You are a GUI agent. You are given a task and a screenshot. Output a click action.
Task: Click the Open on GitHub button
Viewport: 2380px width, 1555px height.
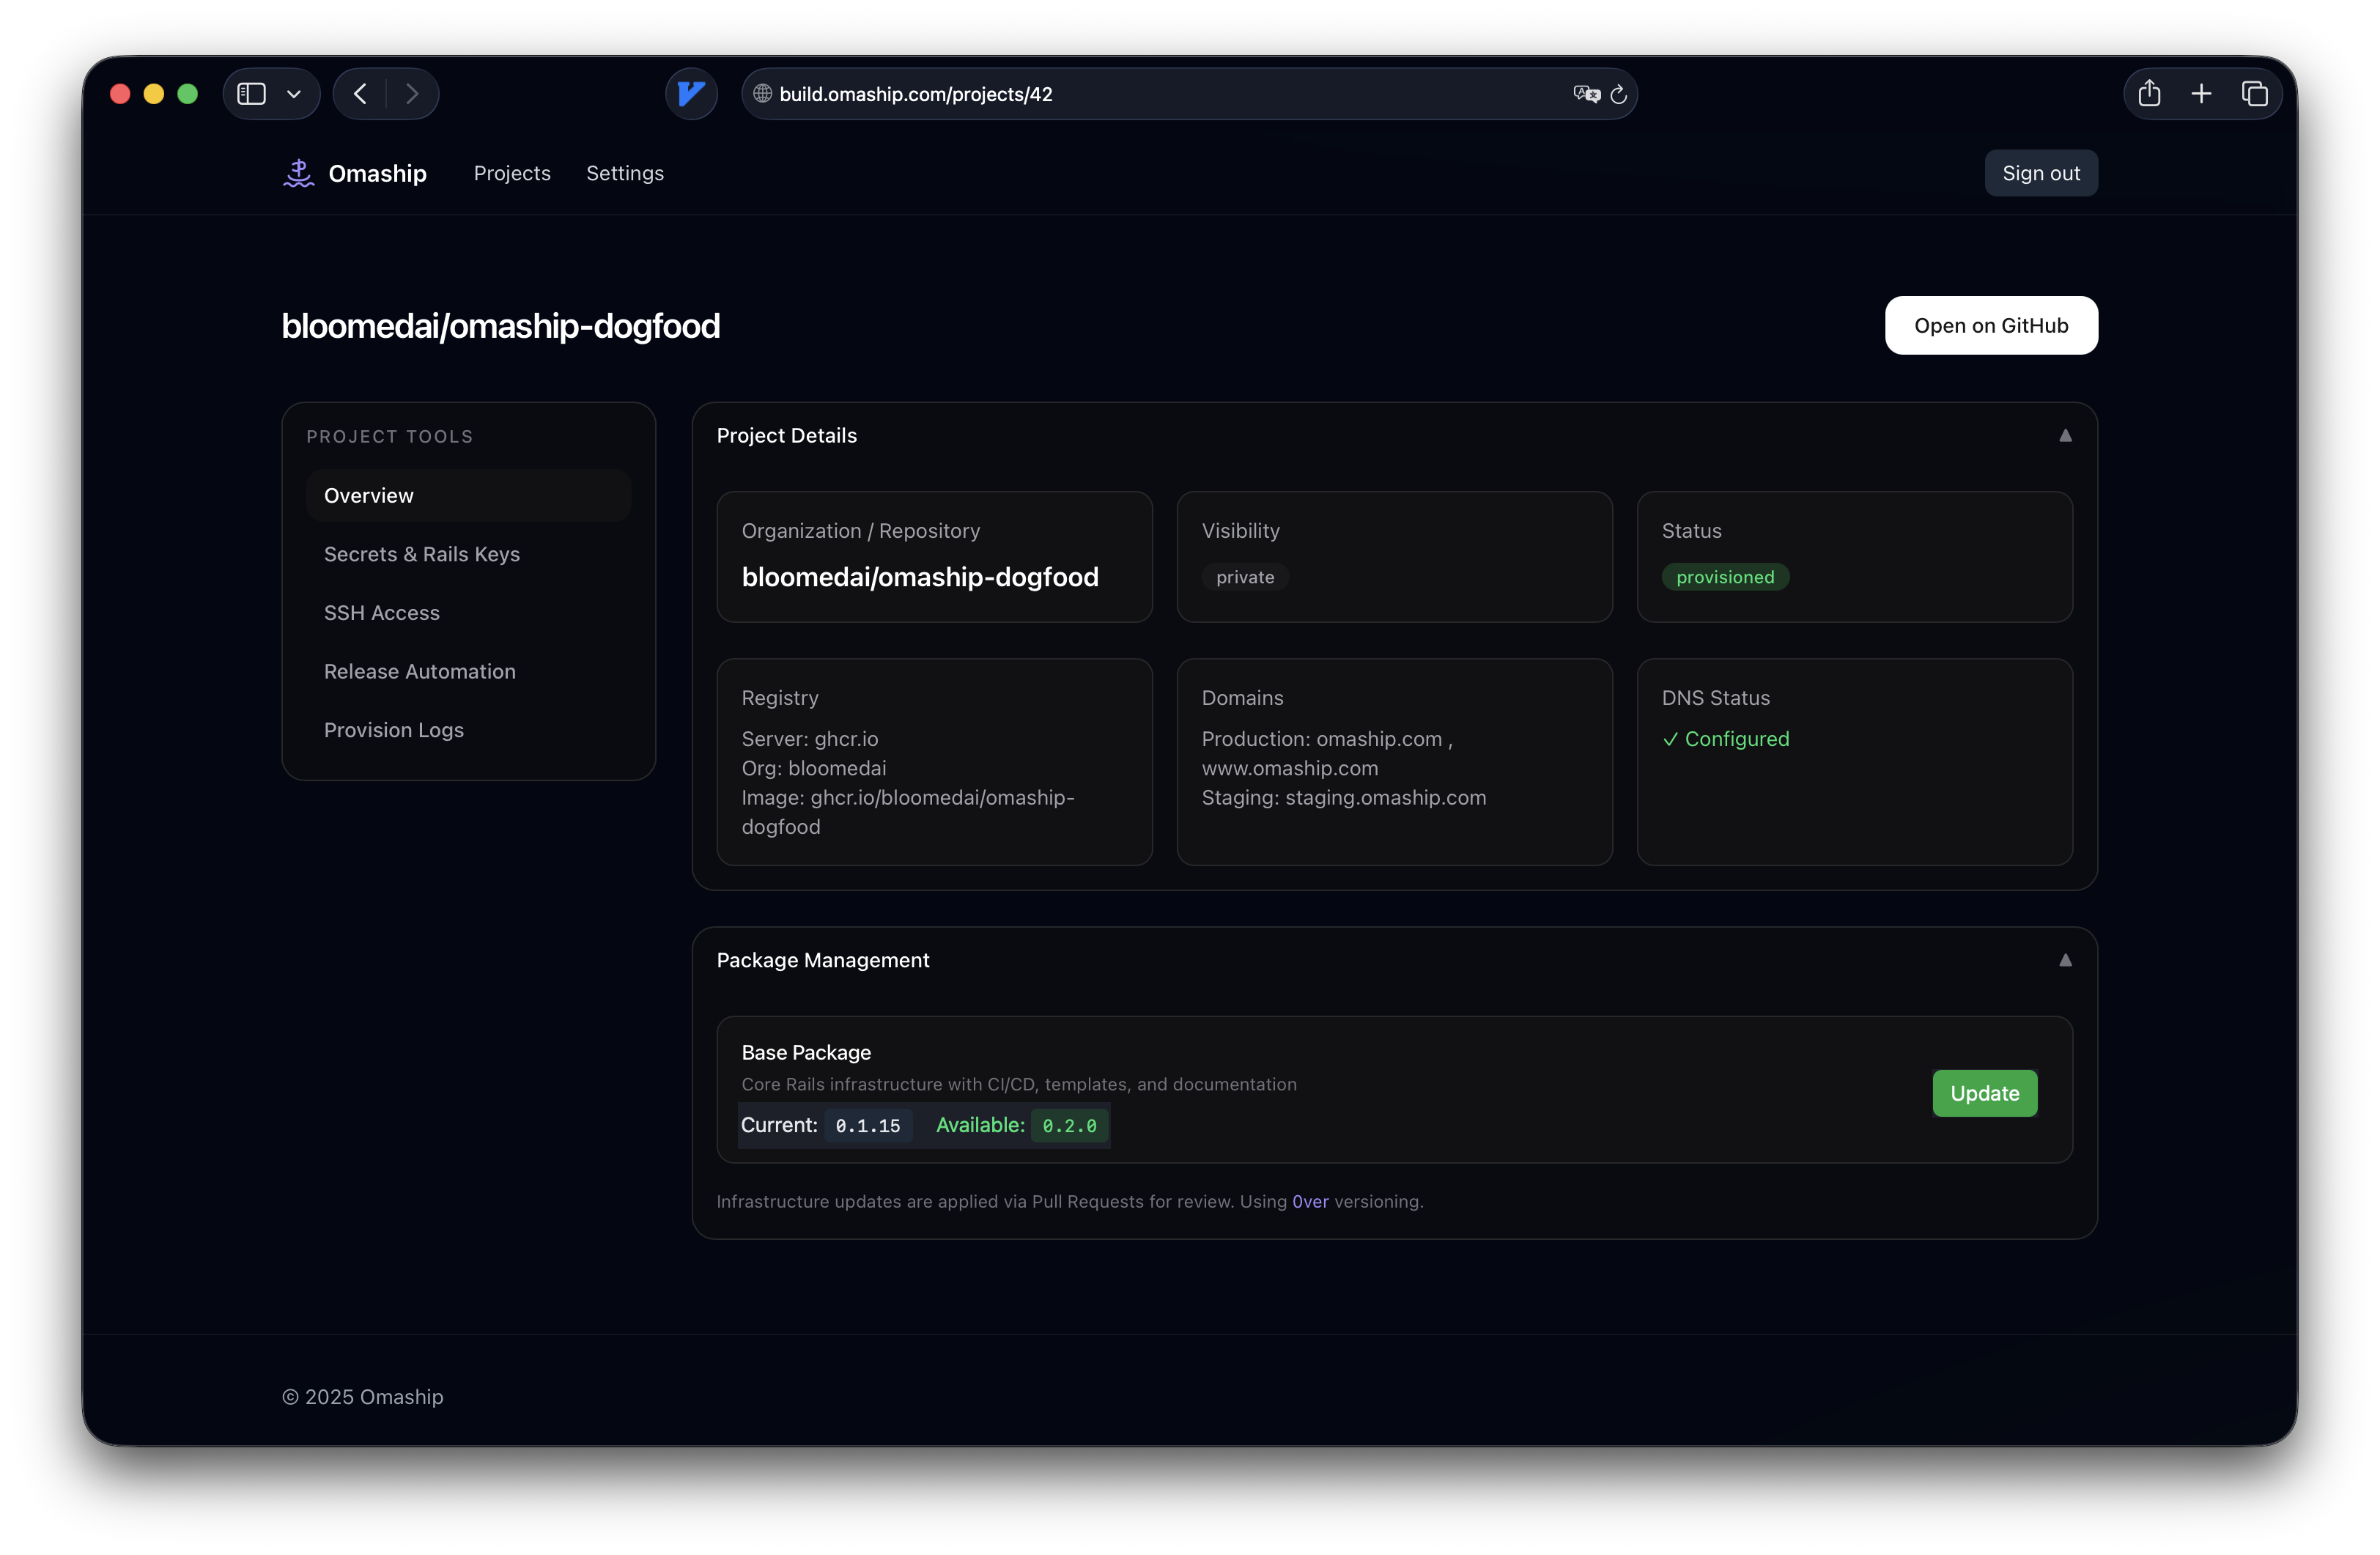(1991, 325)
